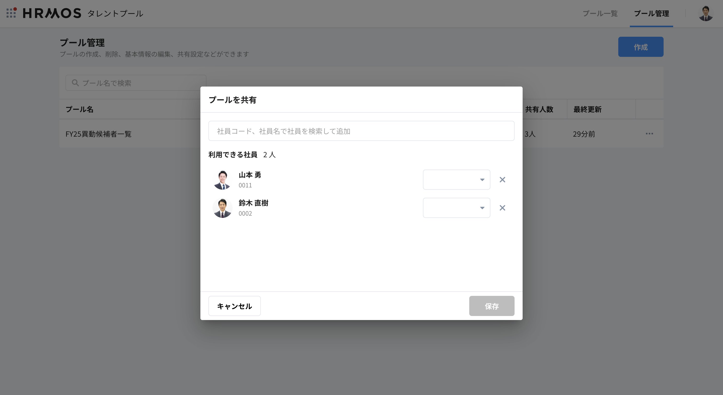Click the HRMOS logo
The image size is (723, 395).
pos(52,13)
